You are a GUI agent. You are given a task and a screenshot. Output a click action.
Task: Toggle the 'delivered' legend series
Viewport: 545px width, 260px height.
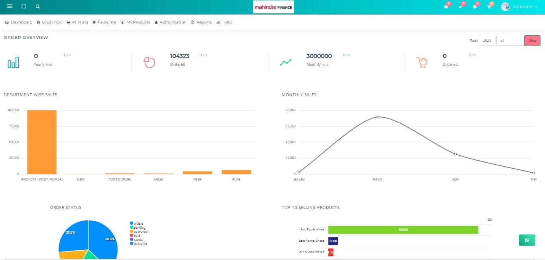tap(139, 244)
